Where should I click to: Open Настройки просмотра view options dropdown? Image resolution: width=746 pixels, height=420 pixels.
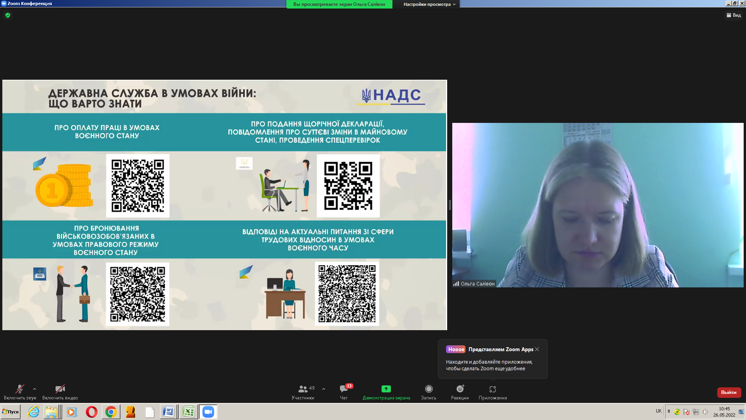click(x=429, y=4)
